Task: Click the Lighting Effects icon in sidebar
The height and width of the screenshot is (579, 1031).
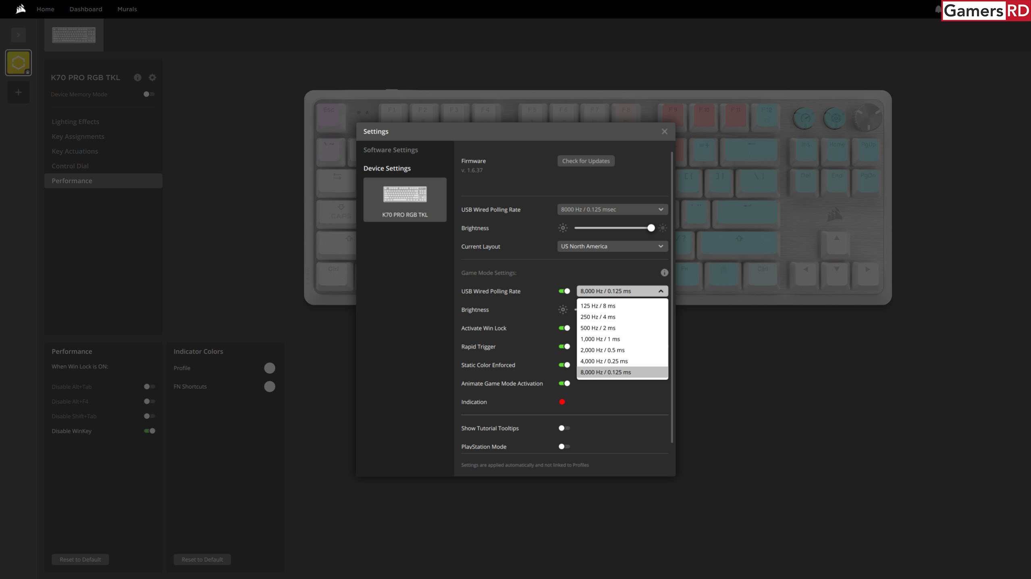Action: [75, 122]
